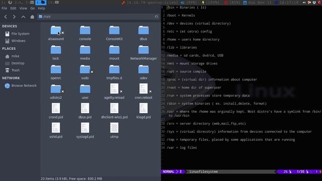Open the Help menu
The width and height of the screenshot is (322, 181).
point(41,8)
